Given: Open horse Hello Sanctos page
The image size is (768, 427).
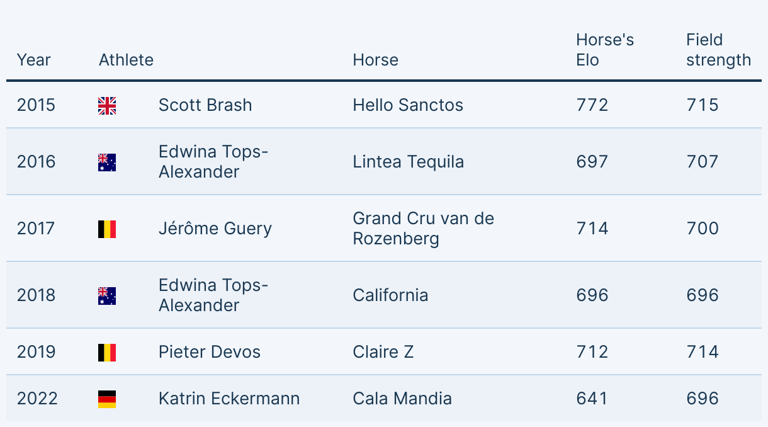Looking at the screenshot, I should point(408,105).
